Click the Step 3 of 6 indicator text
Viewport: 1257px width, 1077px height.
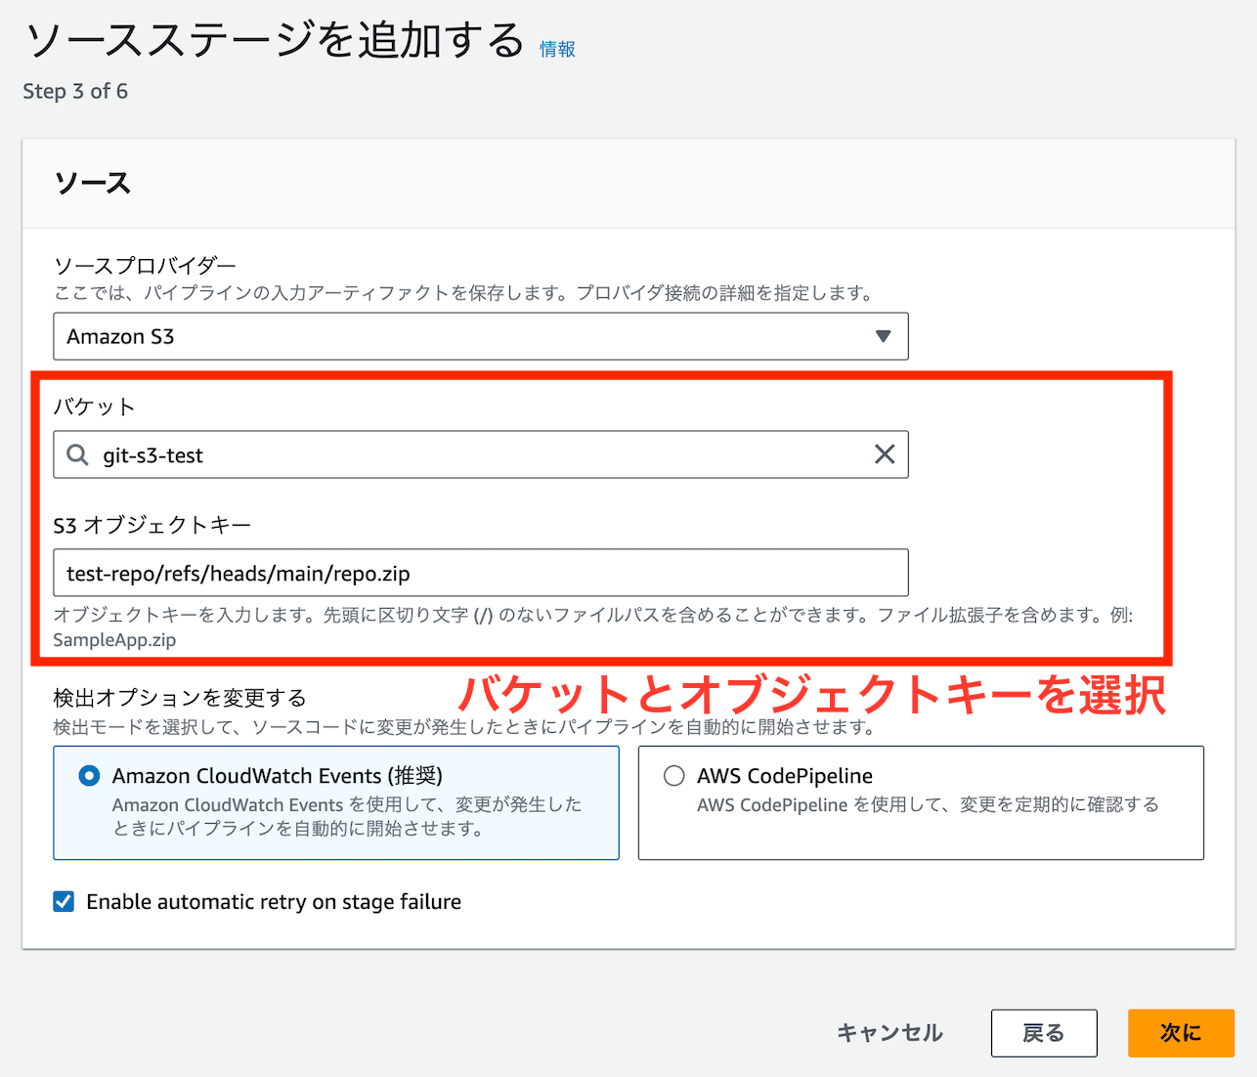tap(75, 91)
